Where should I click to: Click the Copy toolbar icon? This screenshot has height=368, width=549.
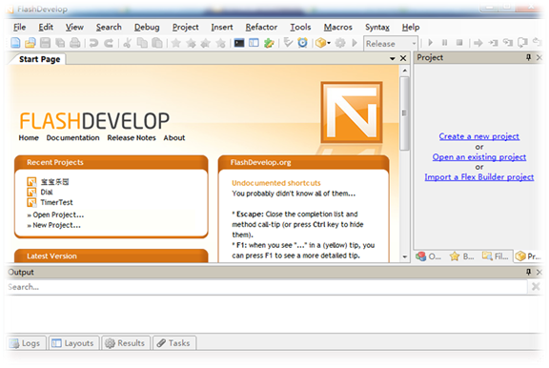[142, 43]
